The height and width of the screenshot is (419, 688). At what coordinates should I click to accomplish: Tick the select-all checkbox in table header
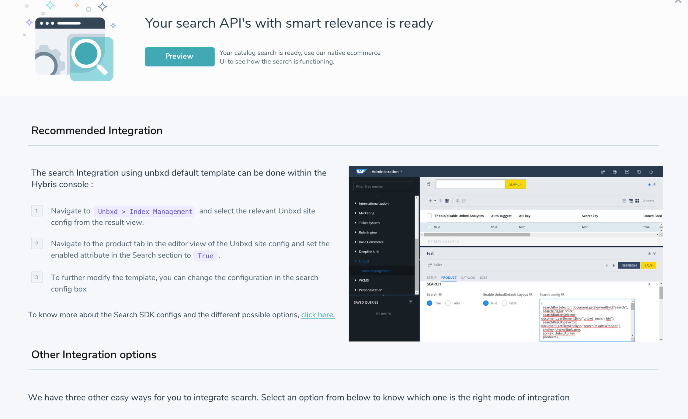click(x=429, y=216)
